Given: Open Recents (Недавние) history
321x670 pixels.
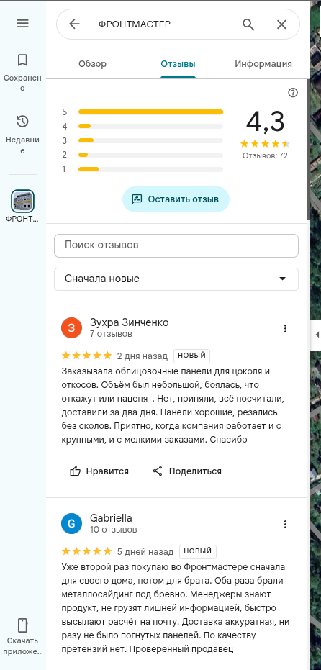Looking at the screenshot, I should tap(22, 134).
